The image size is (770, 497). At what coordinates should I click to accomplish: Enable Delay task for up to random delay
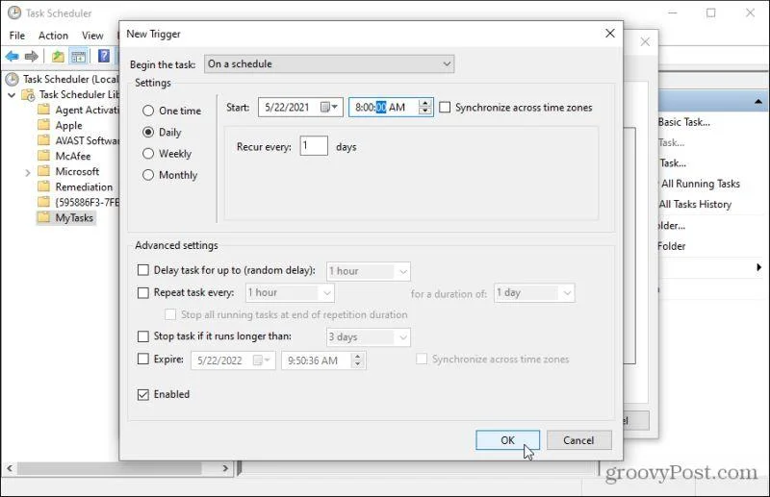142,270
